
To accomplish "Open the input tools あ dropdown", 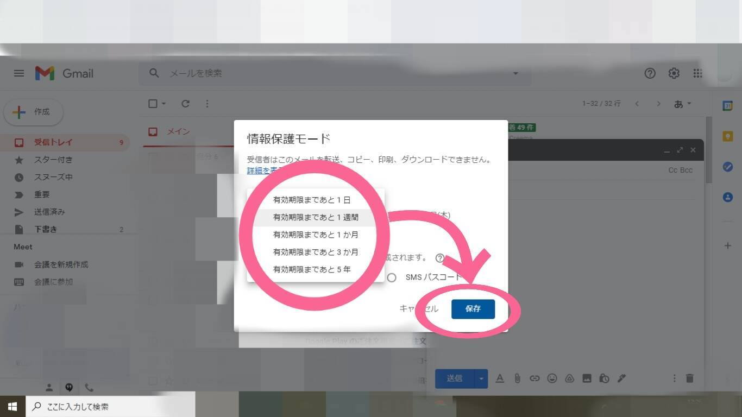I will (x=683, y=104).
